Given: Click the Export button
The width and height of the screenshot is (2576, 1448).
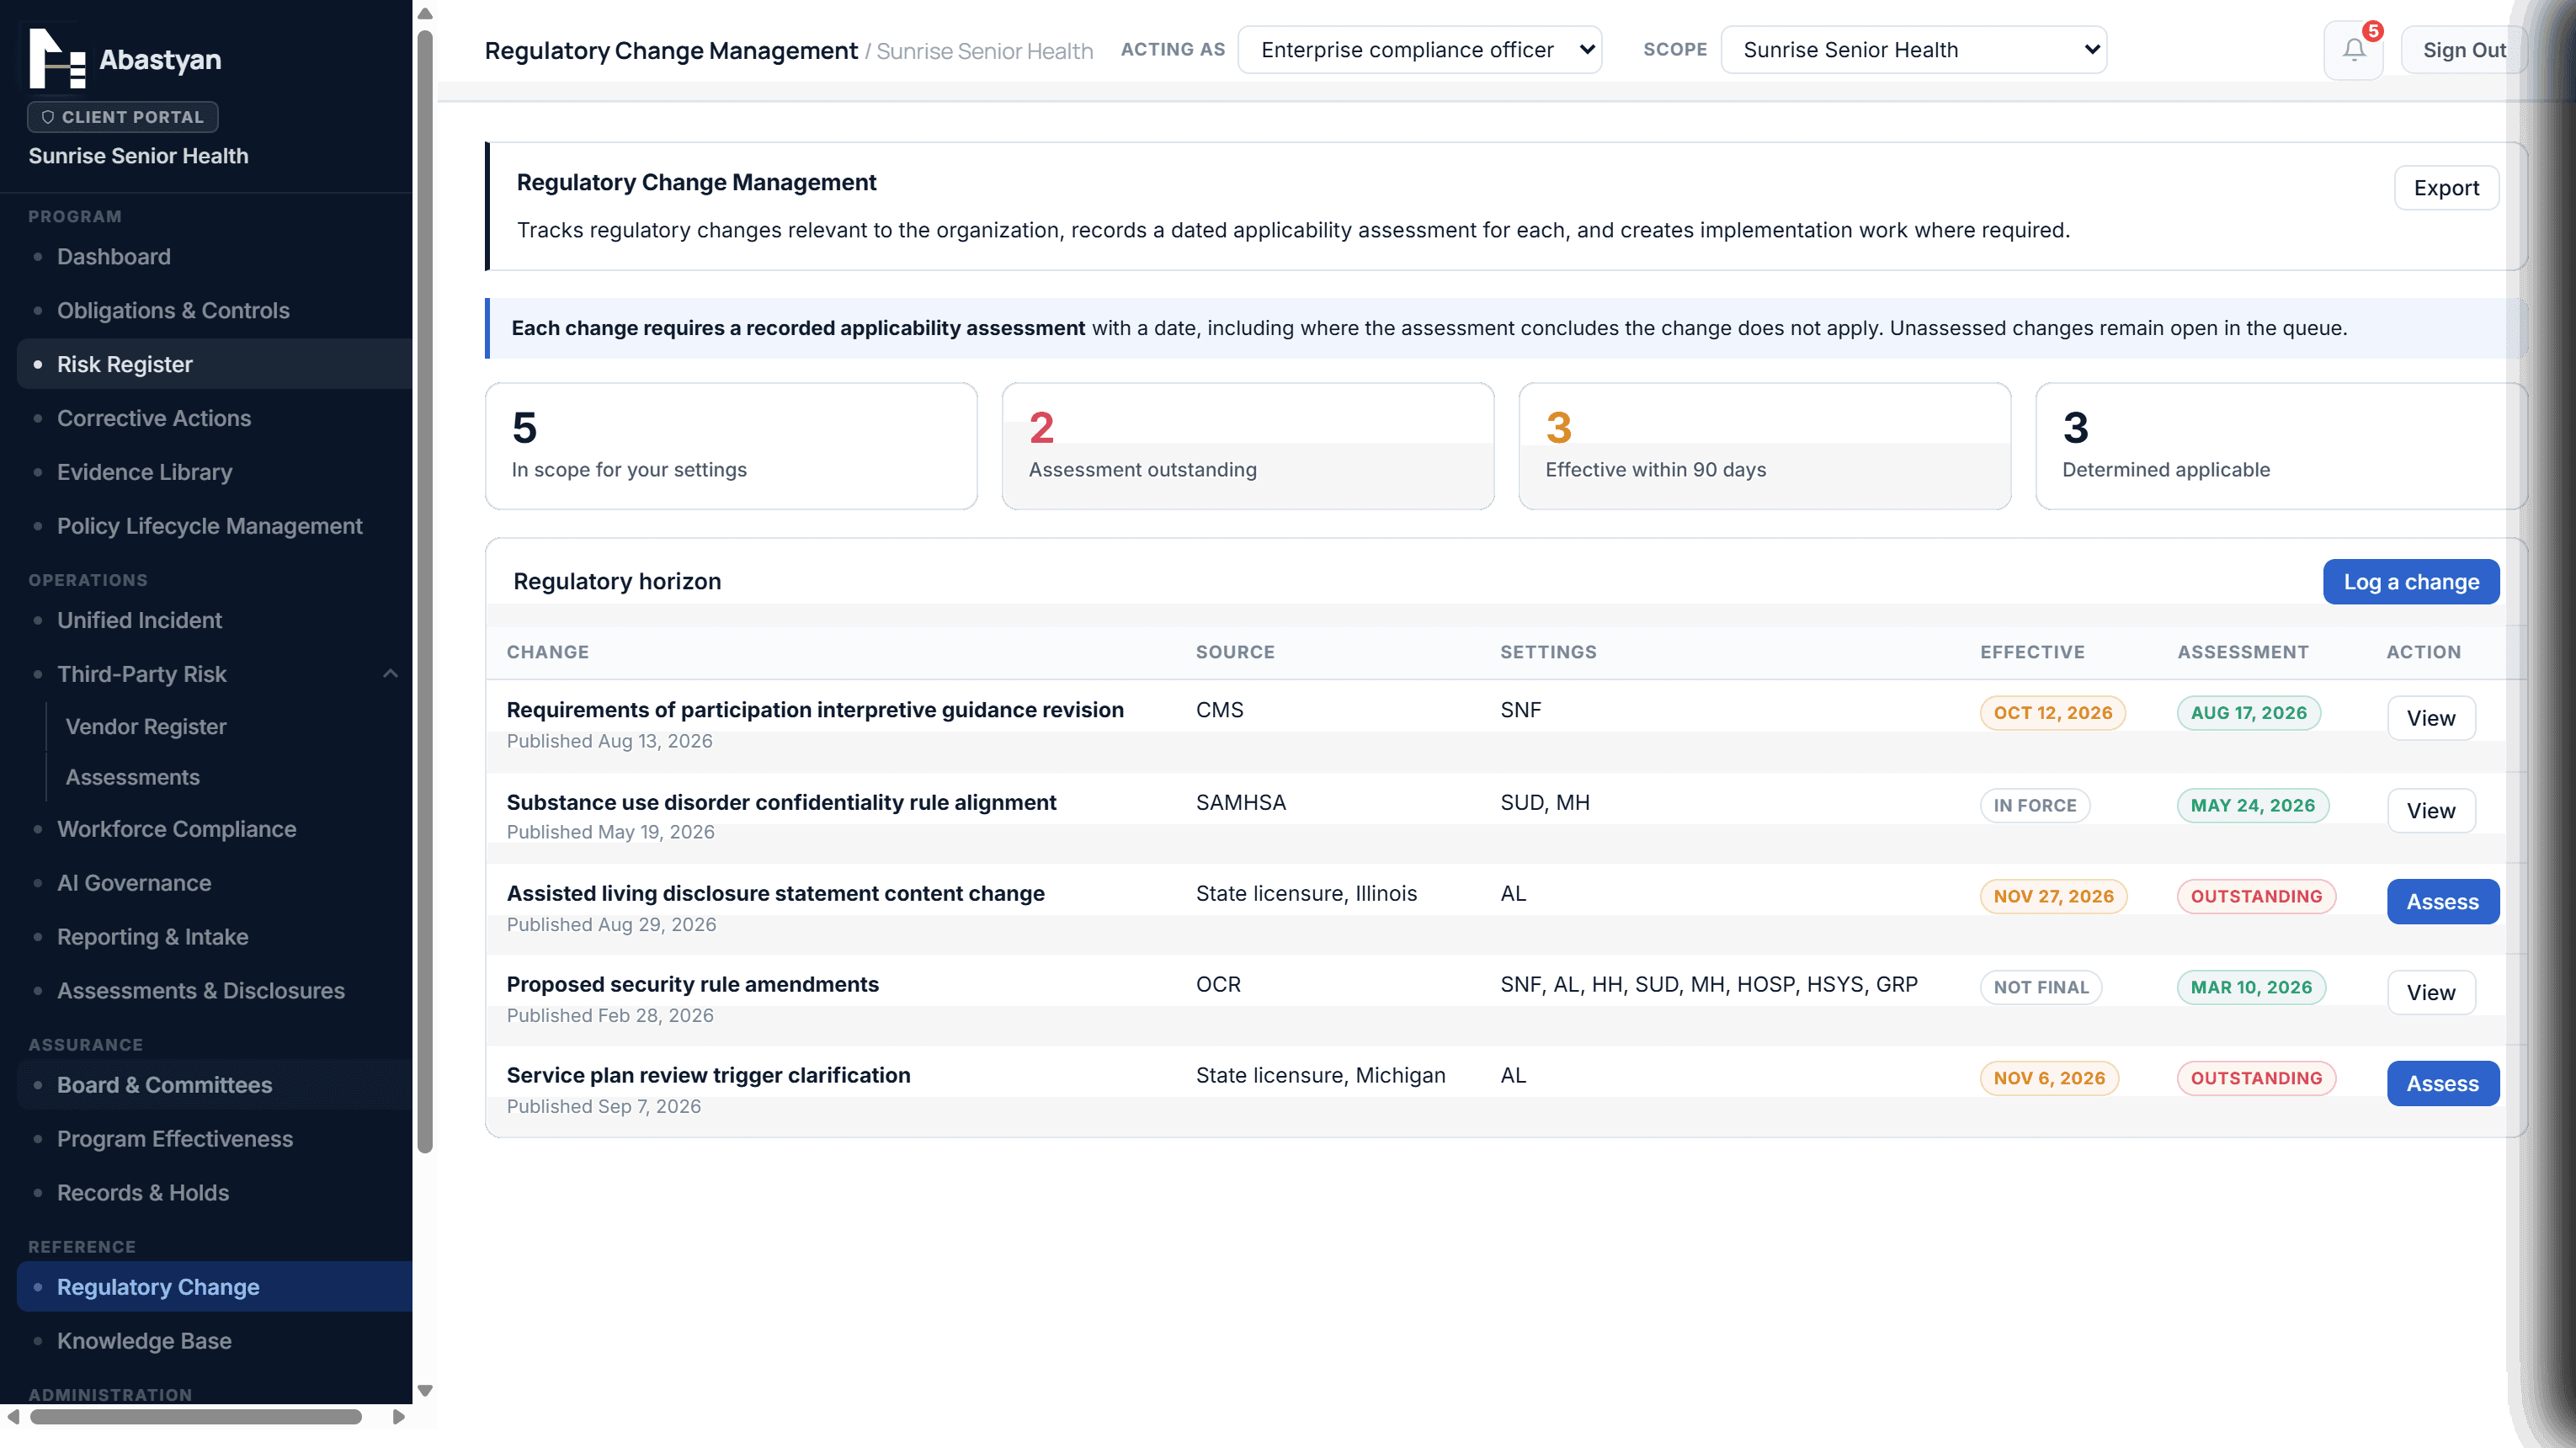Looking at the screenshot, I should point(2446,188).
